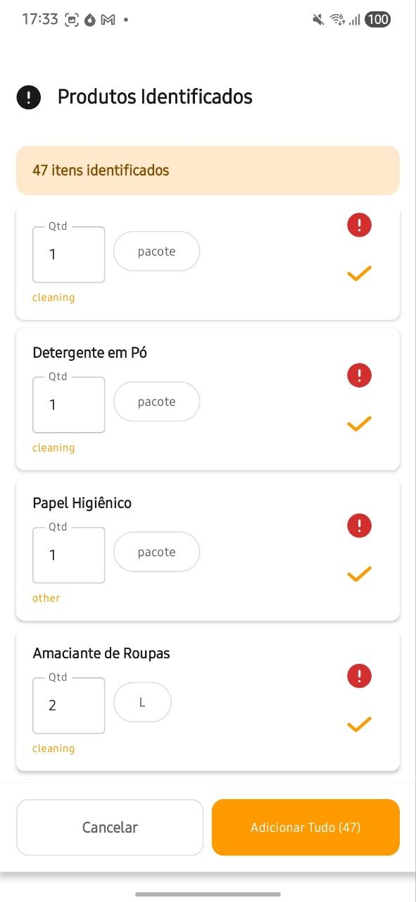Open the pacote unit selector for Papel Higiênico
This screenshot has height=902, width=416.
[x=156, y=552]
